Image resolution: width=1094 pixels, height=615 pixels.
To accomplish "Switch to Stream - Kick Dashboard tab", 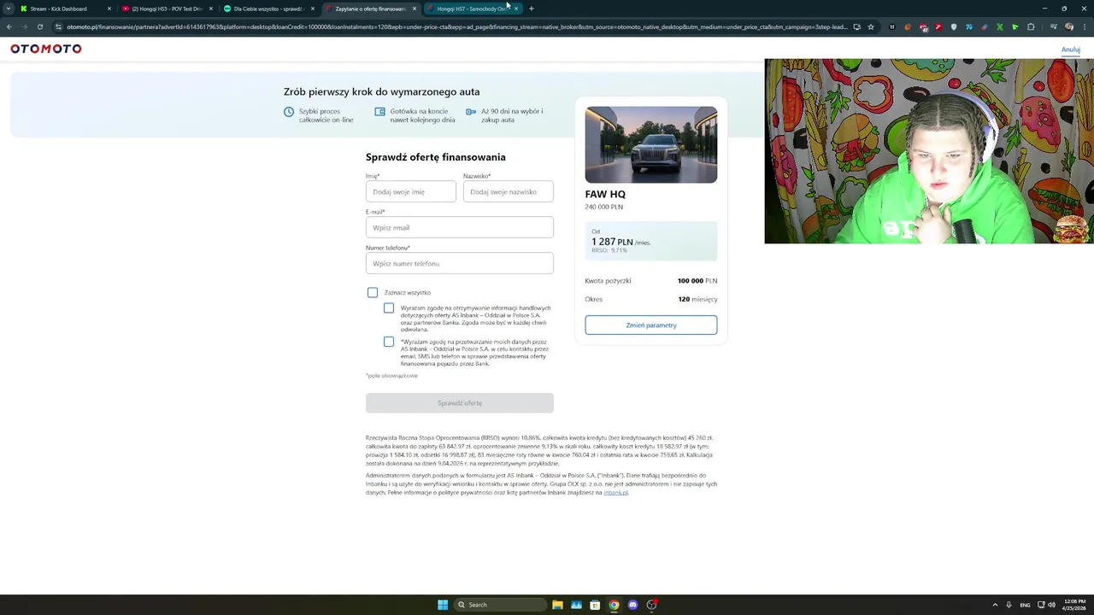I will pyautogui.click(x=64, y=9).
